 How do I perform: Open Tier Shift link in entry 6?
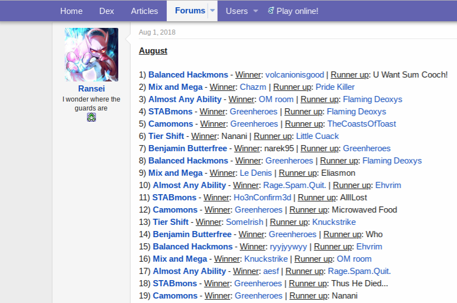(x=166, y=136)
